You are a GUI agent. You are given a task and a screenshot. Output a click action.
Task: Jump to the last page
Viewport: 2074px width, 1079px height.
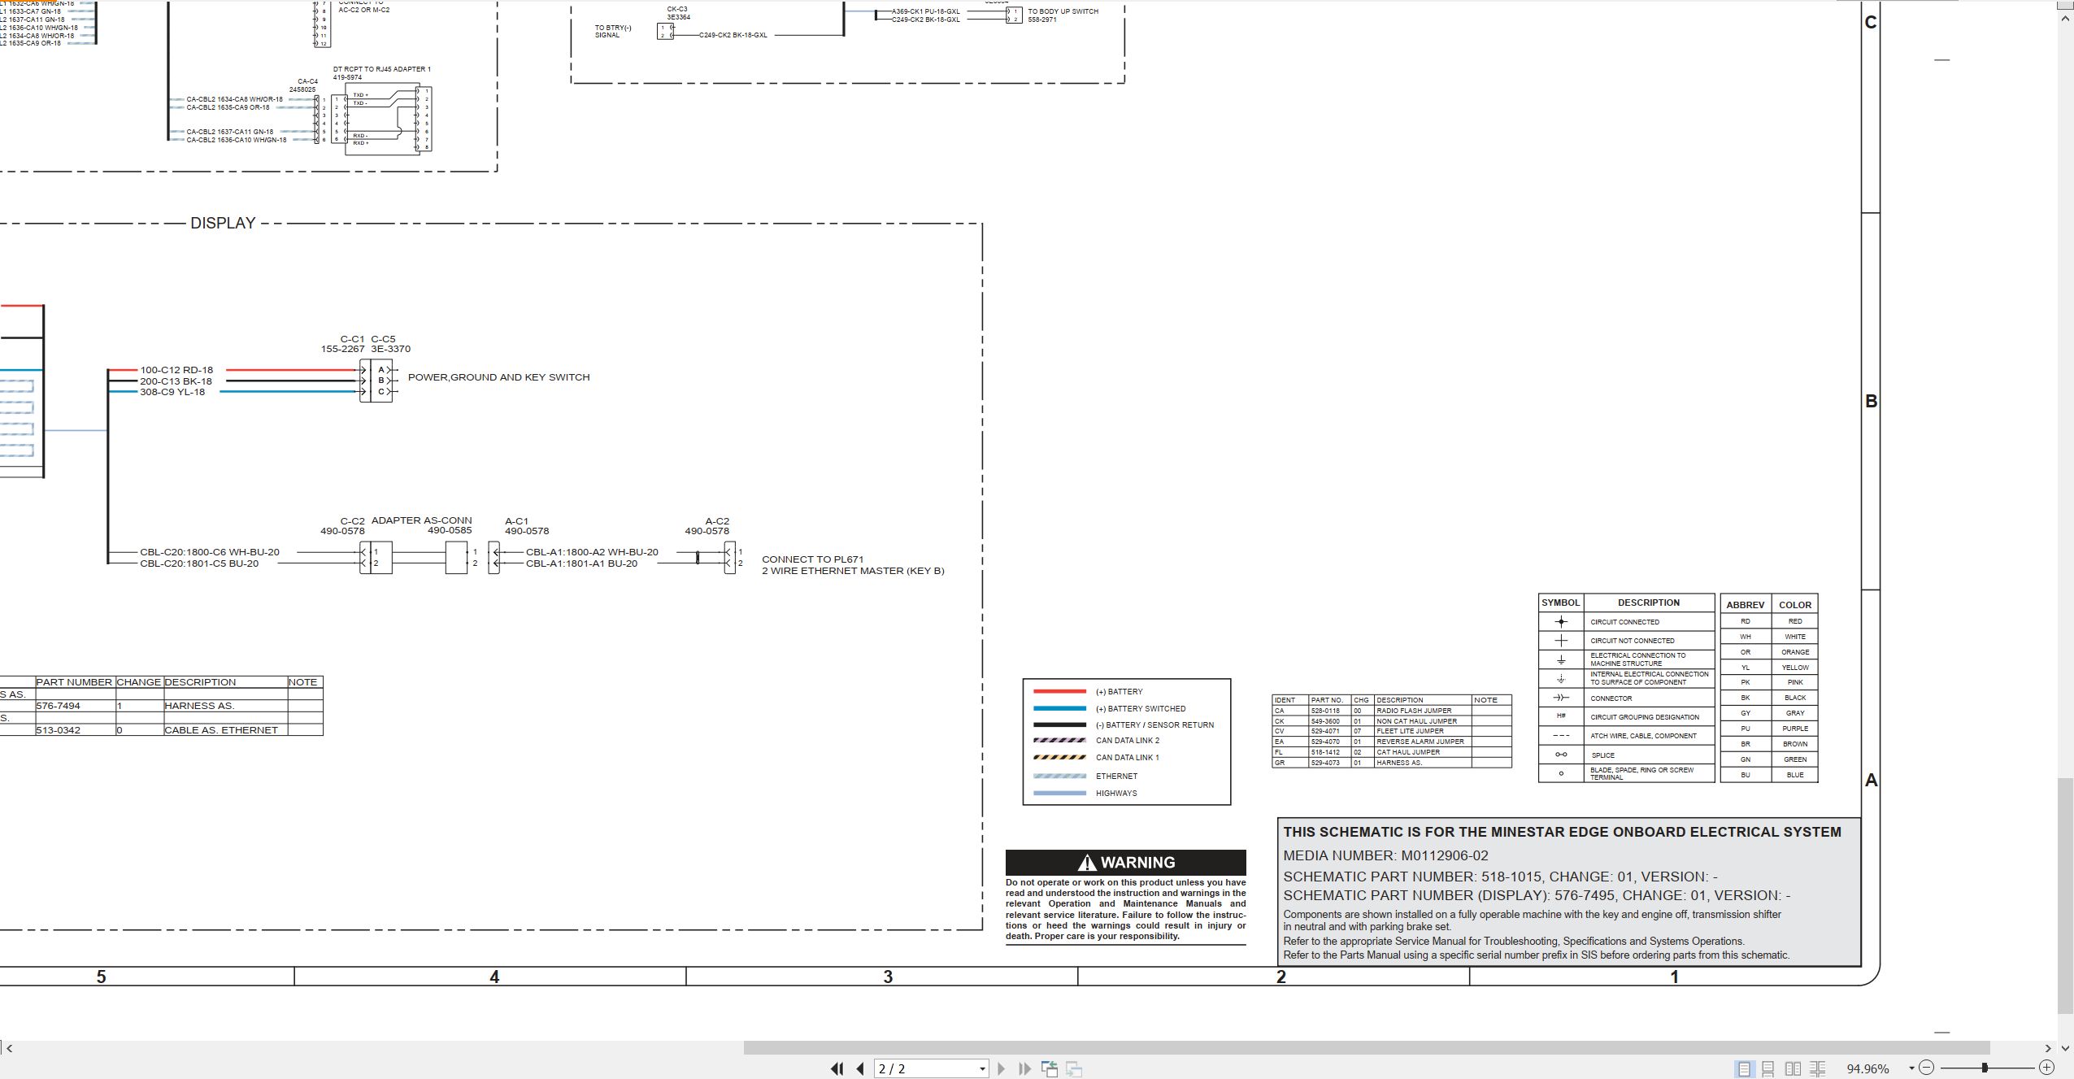click(1024, 1068)
